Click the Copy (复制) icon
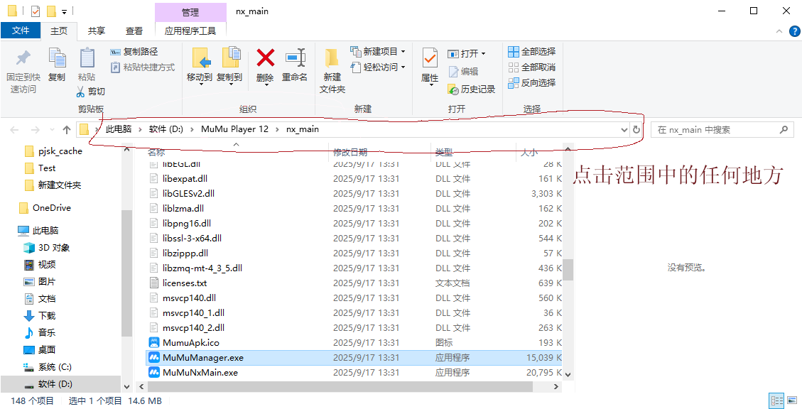This screenshot has width=802, height=409. pyautogui.click(x=56, y=65)
